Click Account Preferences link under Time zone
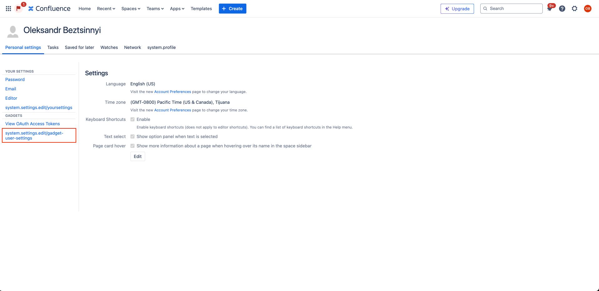 [x=172, y=110]
